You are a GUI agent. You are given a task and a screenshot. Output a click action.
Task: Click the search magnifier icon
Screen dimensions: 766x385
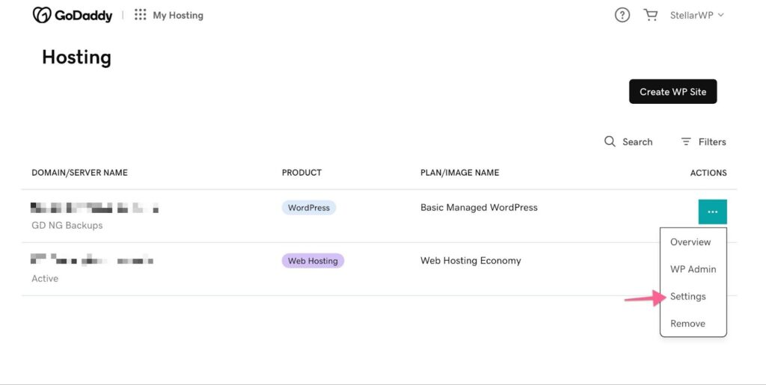(610, 141)
